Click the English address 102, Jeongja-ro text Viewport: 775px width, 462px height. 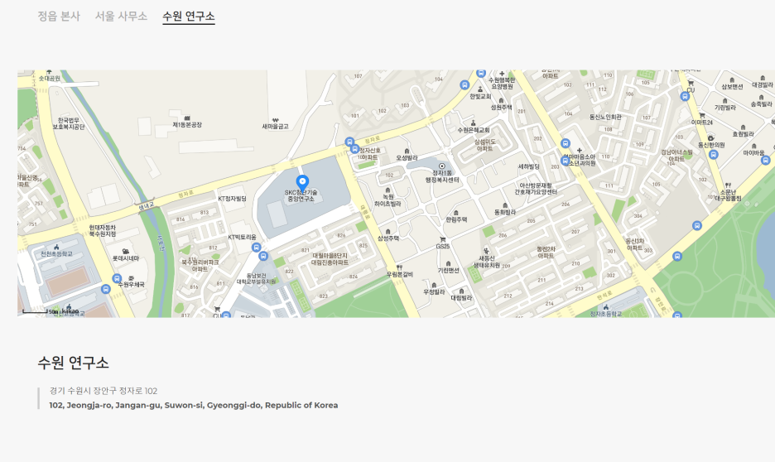(x=193, y=405)
